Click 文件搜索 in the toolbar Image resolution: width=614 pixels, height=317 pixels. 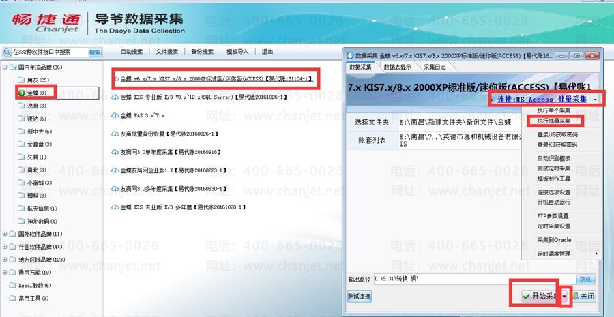(x=167, y=52)
